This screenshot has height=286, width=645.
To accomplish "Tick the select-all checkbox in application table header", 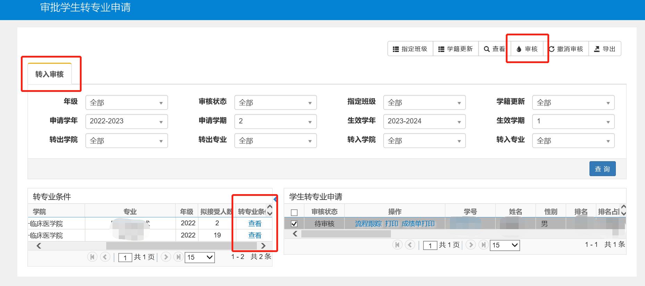I will click(x=294, y=212).
